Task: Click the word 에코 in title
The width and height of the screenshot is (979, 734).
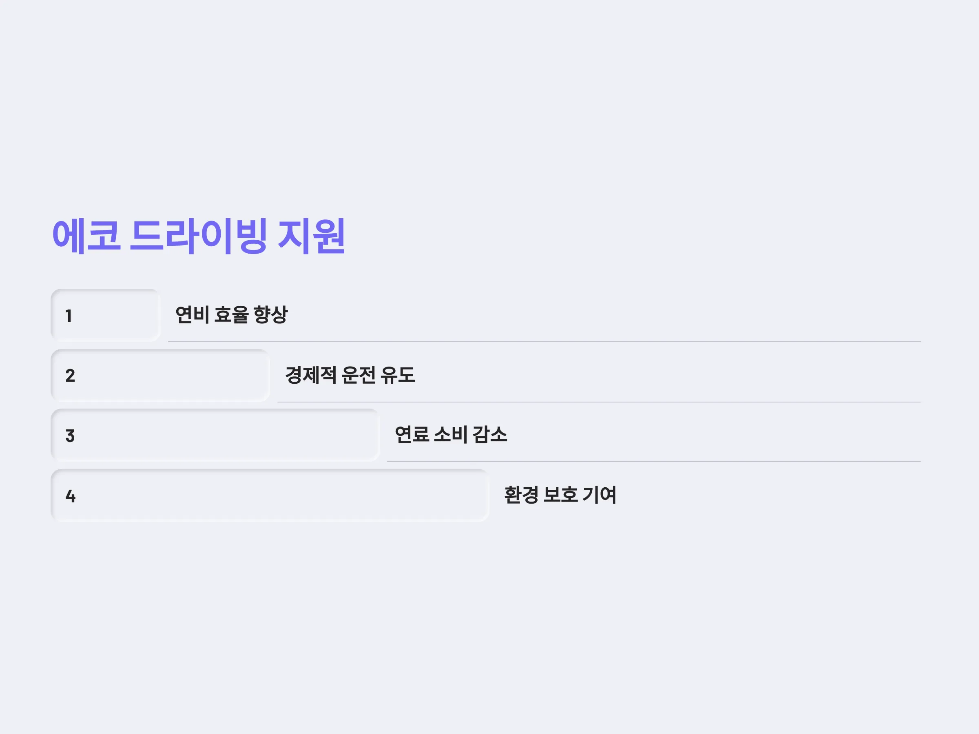Action: coord(86,236)
